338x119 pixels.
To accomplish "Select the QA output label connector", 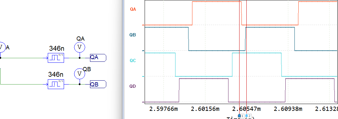I will coord(98,58).
